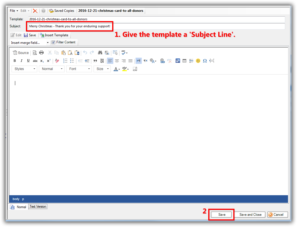The height and width of the screenshot is (227, 297).
Task: Expand the Font dropdown
Action: [x=79, y=69]
